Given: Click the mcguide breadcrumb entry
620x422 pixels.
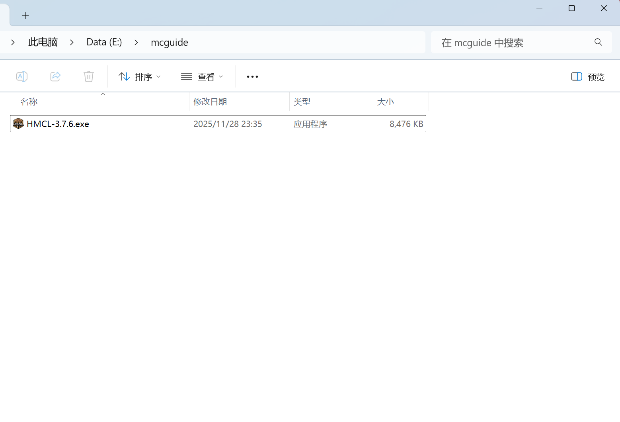Looking at the screenshot, I should [x=169, y=42].
